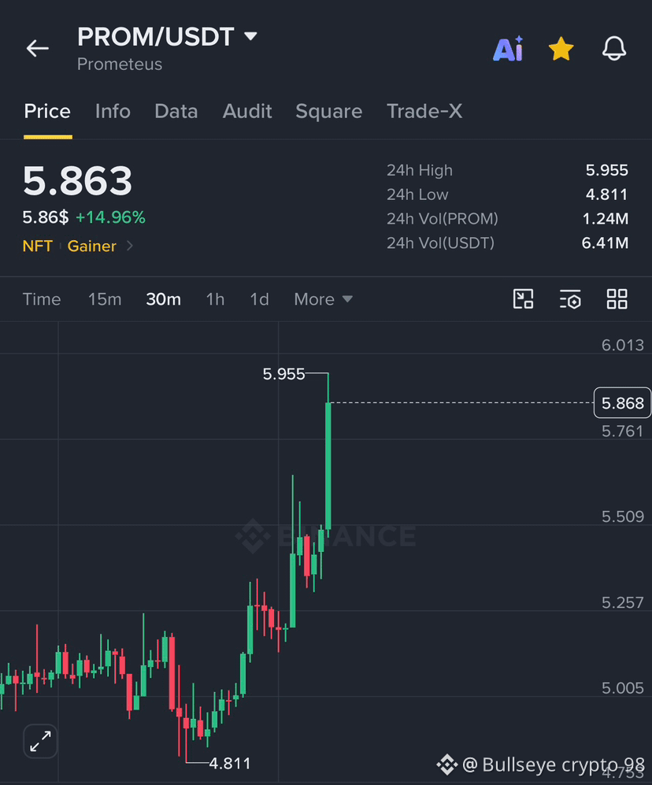652x785 pixels.
Task: Tap the 24h Low value 4.811
Action: [x=607, y=194]
